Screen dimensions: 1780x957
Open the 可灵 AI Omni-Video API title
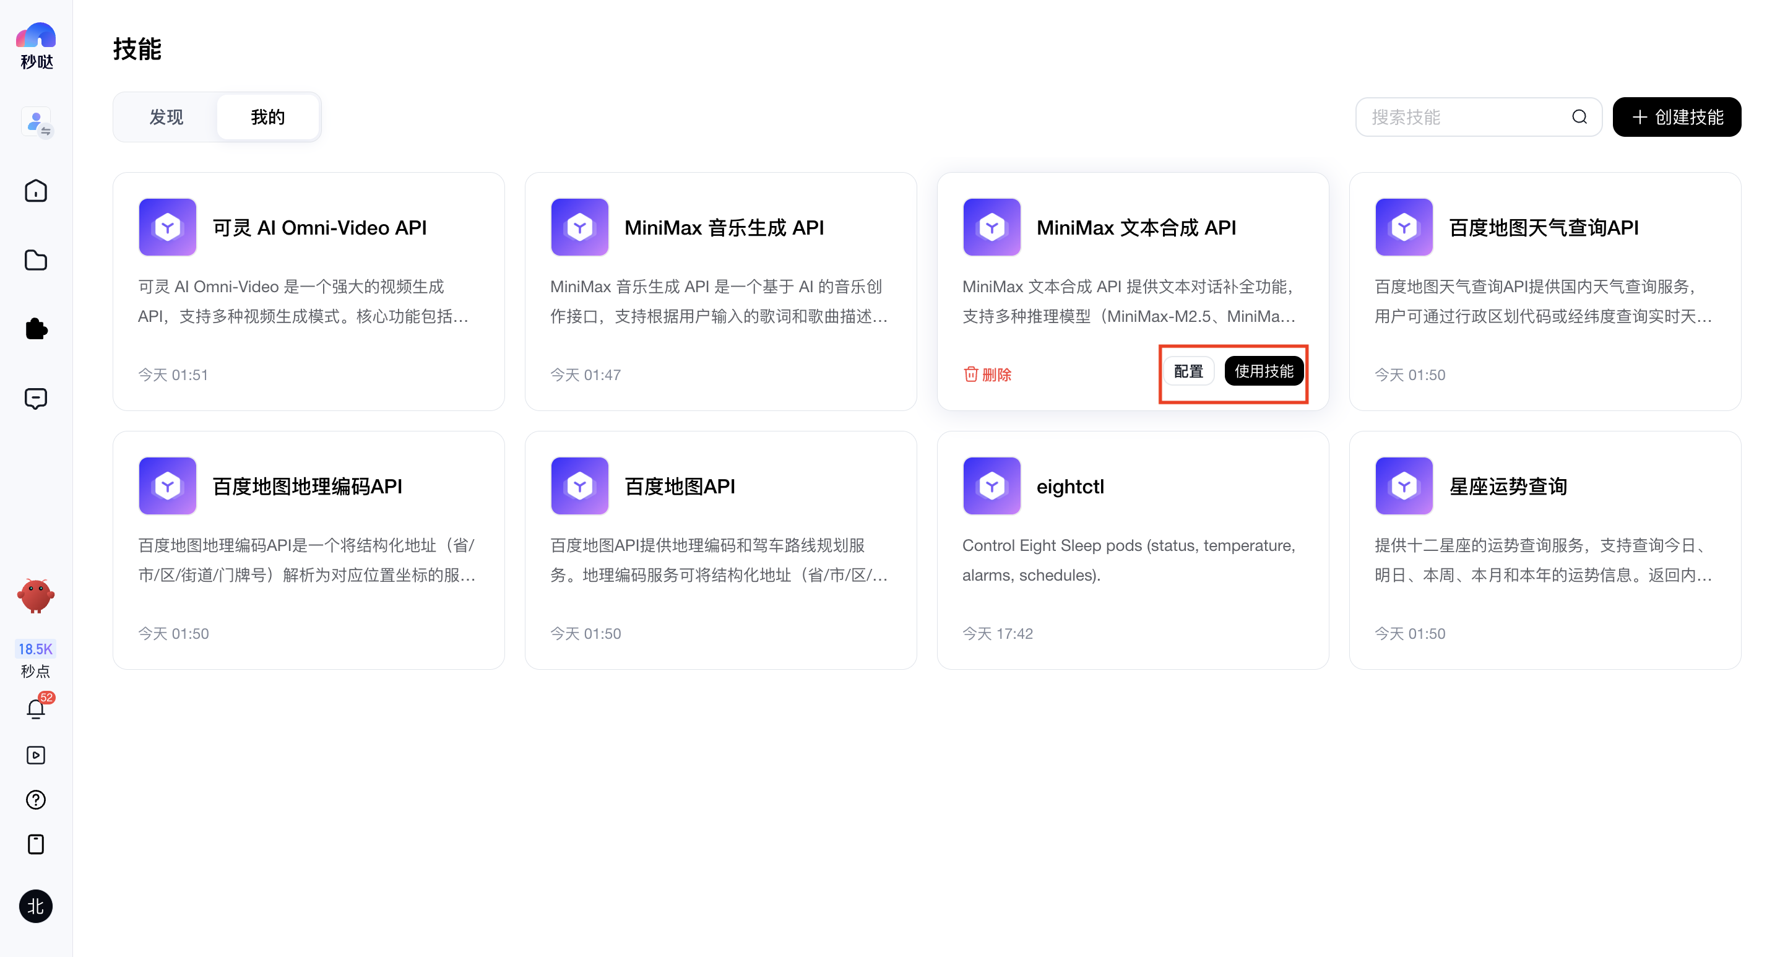point(319,227)
